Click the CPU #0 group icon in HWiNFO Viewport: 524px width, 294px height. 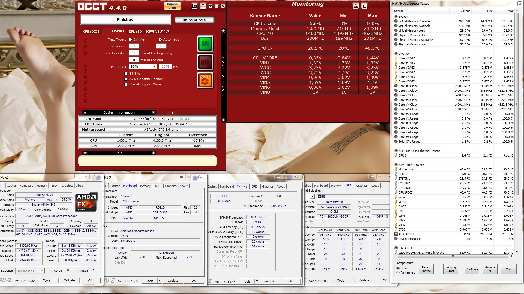(396, 54)
